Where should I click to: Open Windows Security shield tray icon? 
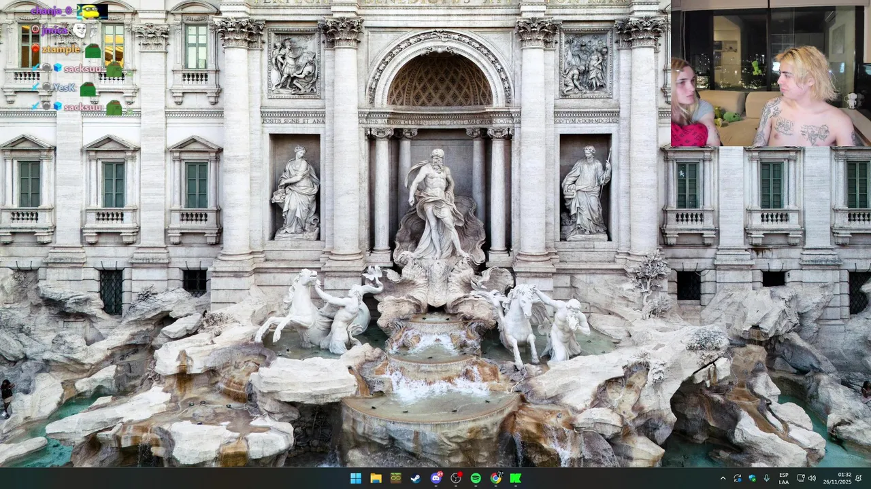[x=752, y=478]
